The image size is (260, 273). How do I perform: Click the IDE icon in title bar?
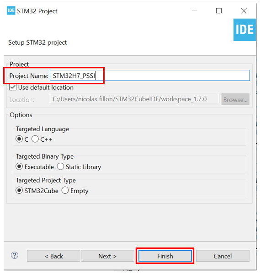[x=11, y=10]
